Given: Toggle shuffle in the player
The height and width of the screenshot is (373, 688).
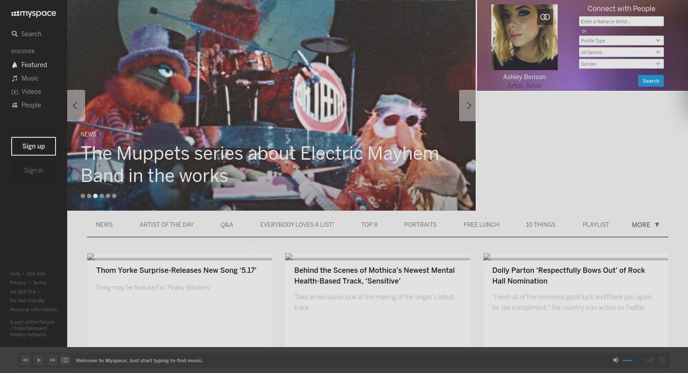Looking at the screenshot, I should click(649, 360).
